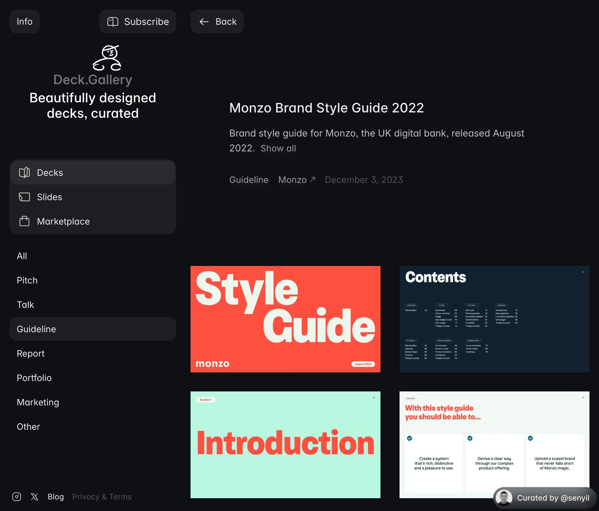Click the Marketplace bag icon
Image resolution: width=599 pixels, height=511 pixels.
tap(24, 221)
